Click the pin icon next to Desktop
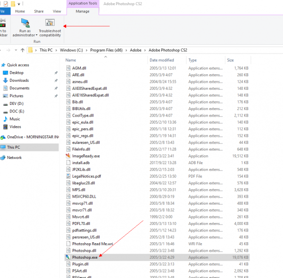The height and width of the screenshot is (278, 283). [56, 73]
